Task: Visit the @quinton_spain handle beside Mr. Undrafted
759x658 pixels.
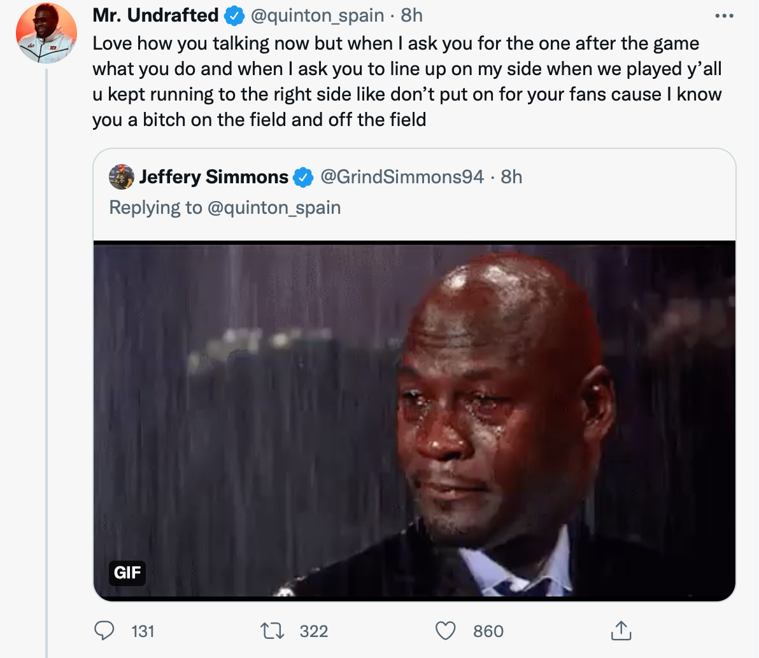Action: pyautogui.click(x=318, y=15)
